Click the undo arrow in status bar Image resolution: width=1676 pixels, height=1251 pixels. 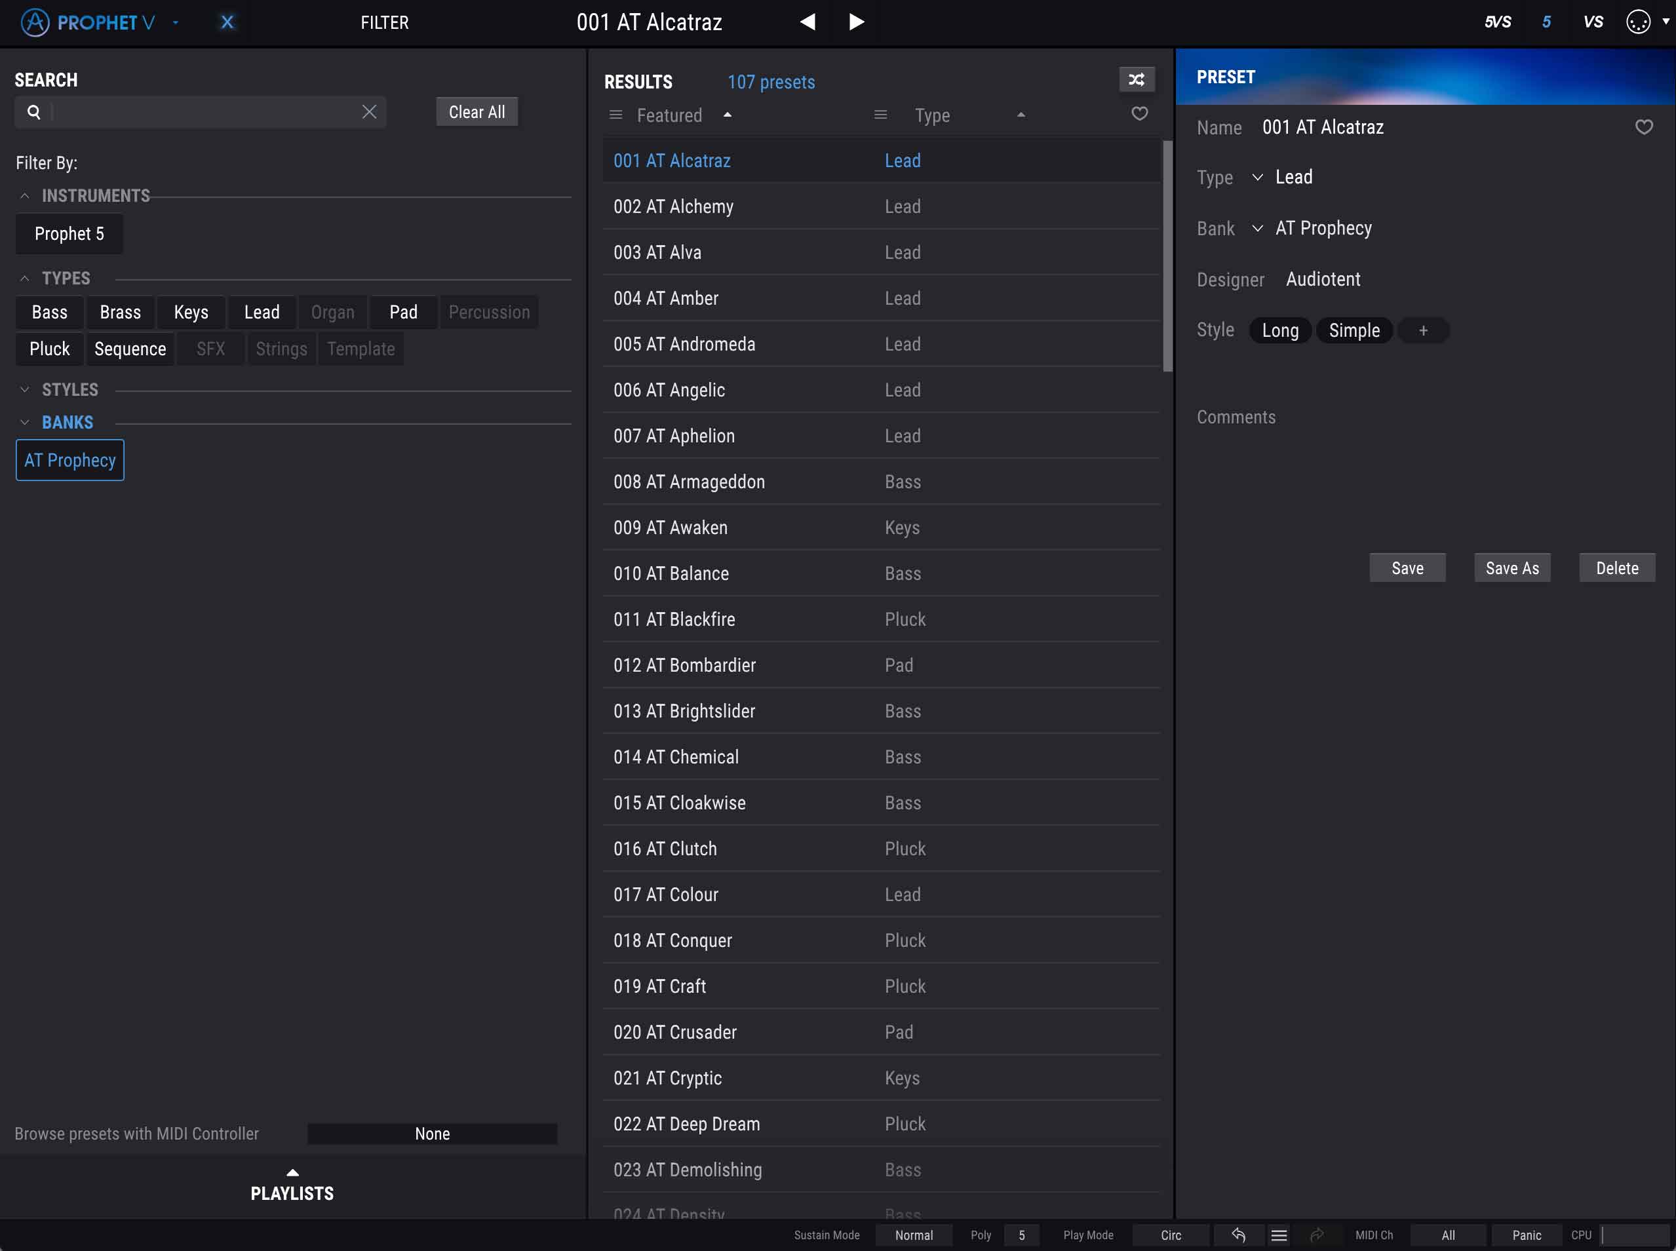coord(1238,1235)
